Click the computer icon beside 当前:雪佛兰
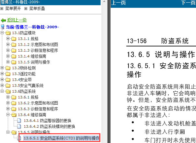The height and width of the screenshot is (143, 196). (x=3, y=27)
